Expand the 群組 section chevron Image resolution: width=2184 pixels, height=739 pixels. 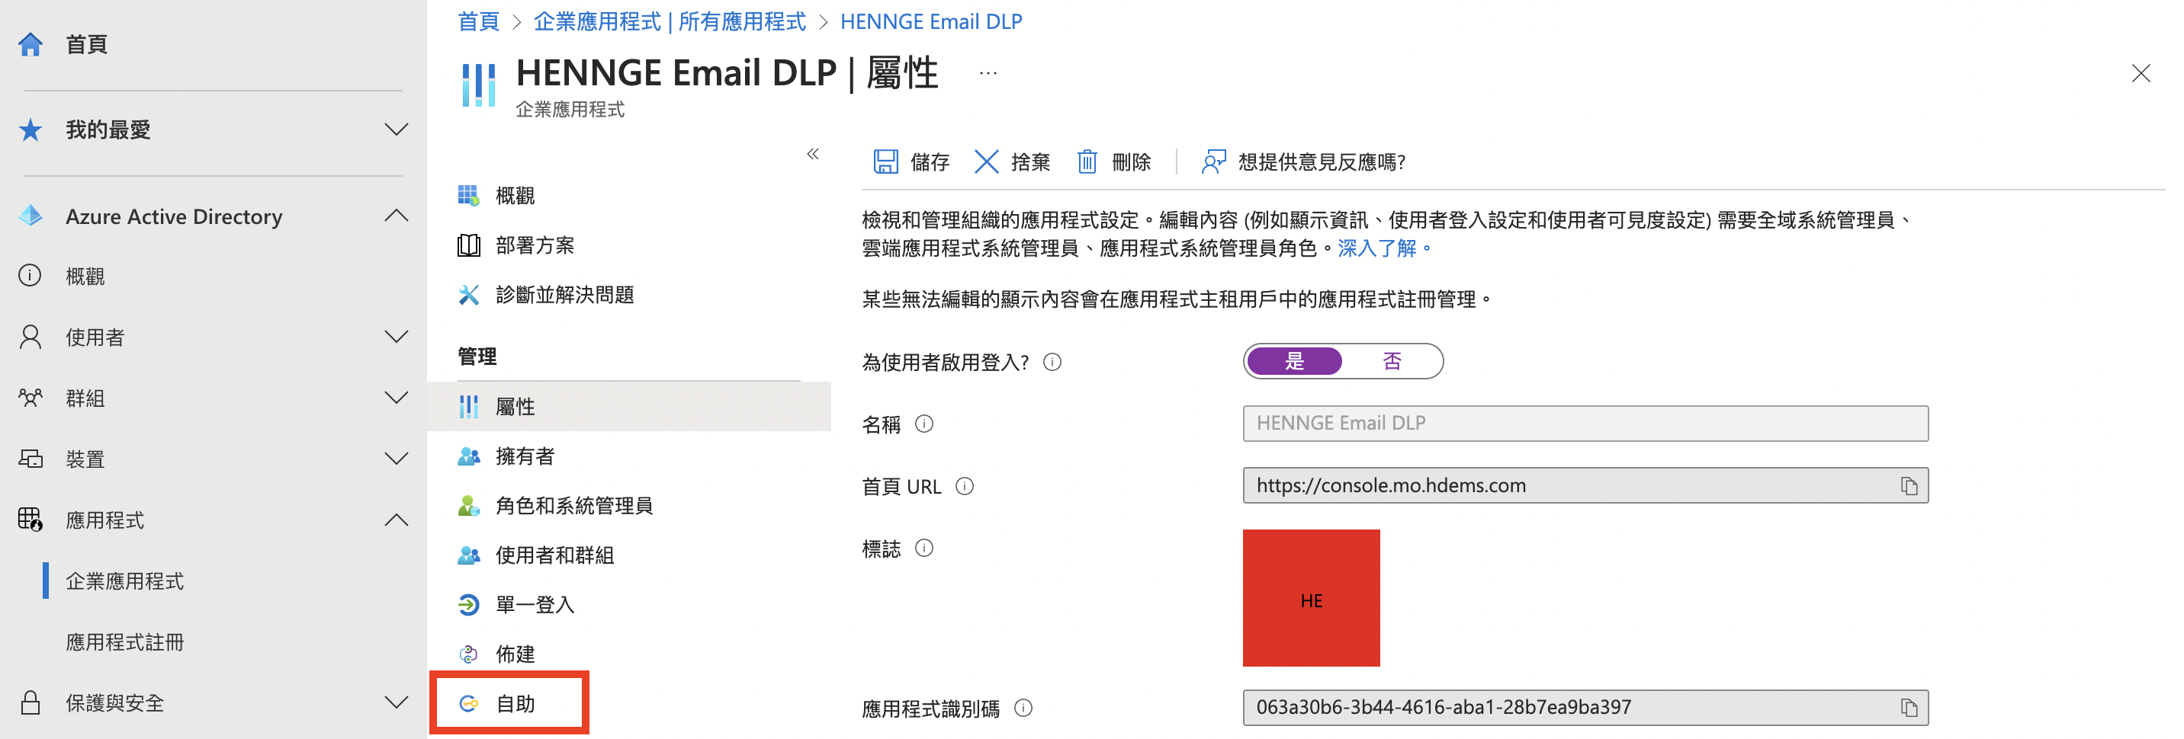click(396, 398)
